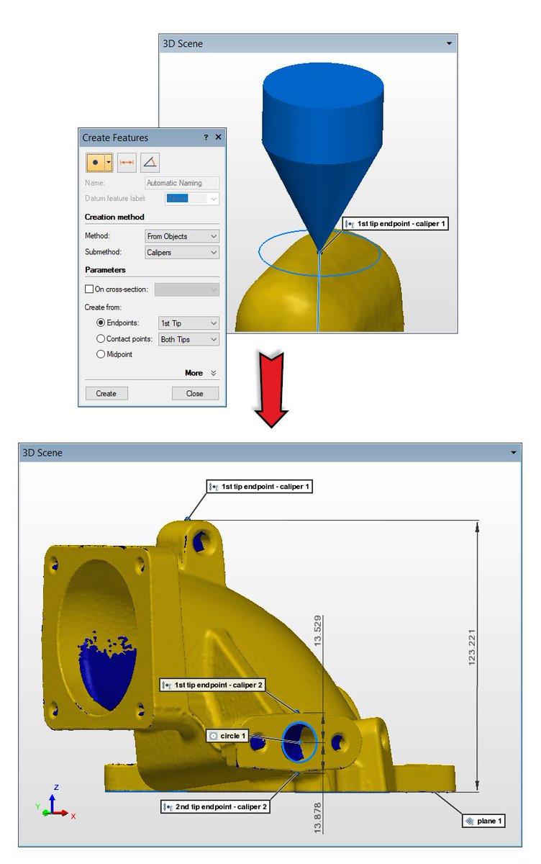Open the disabled On cross-section dropdown

pos(187,289)
